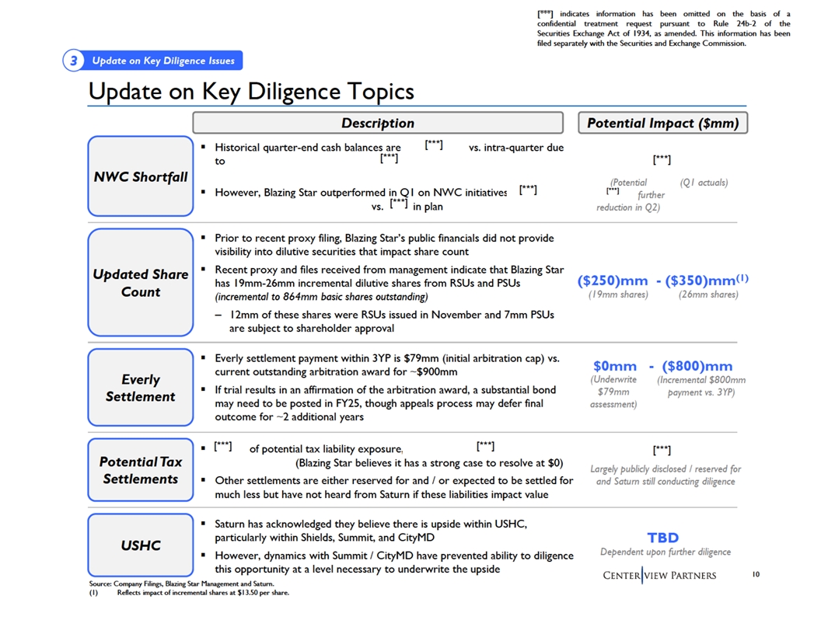This screenshot has height=634, width=821.
Task: Click the 'TBD' impact value
Action: [x=663, y=538]
